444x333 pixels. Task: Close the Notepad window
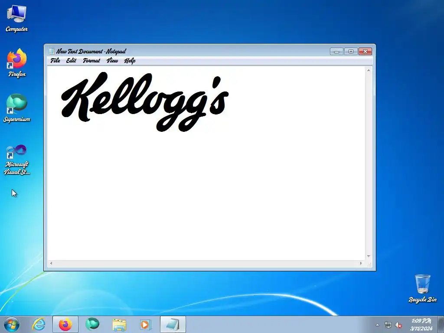[x=365, y=51]
